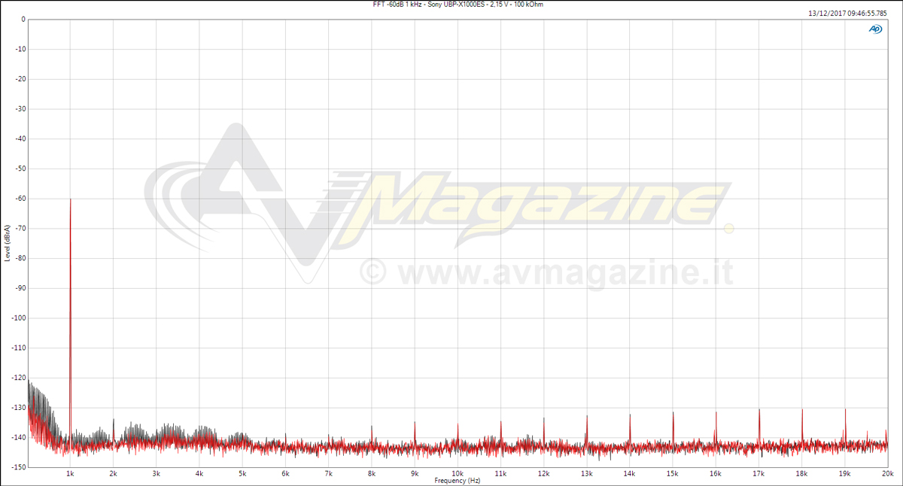903x486 pixels.
Task: Click the '-10' level tick label
Action: [20, 49]
